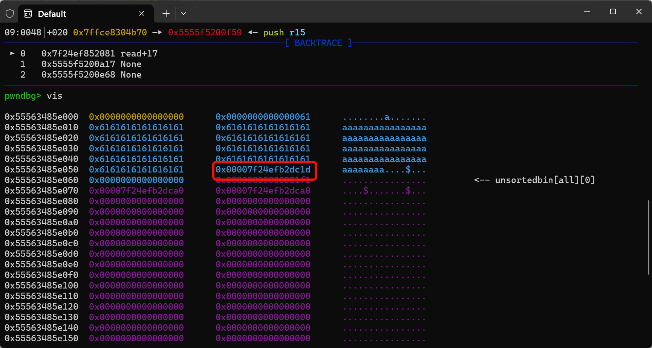Image resolution: width=652 pixels, height=348 pixels.
Task: Click heap address 0x55563485e040
Action: [x=41, y=159]
